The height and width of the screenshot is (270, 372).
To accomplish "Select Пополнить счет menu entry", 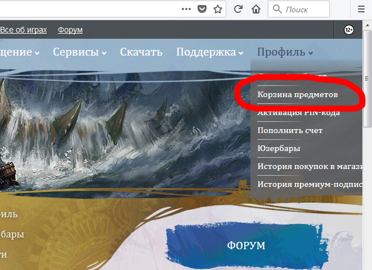I will pos(290,130).
